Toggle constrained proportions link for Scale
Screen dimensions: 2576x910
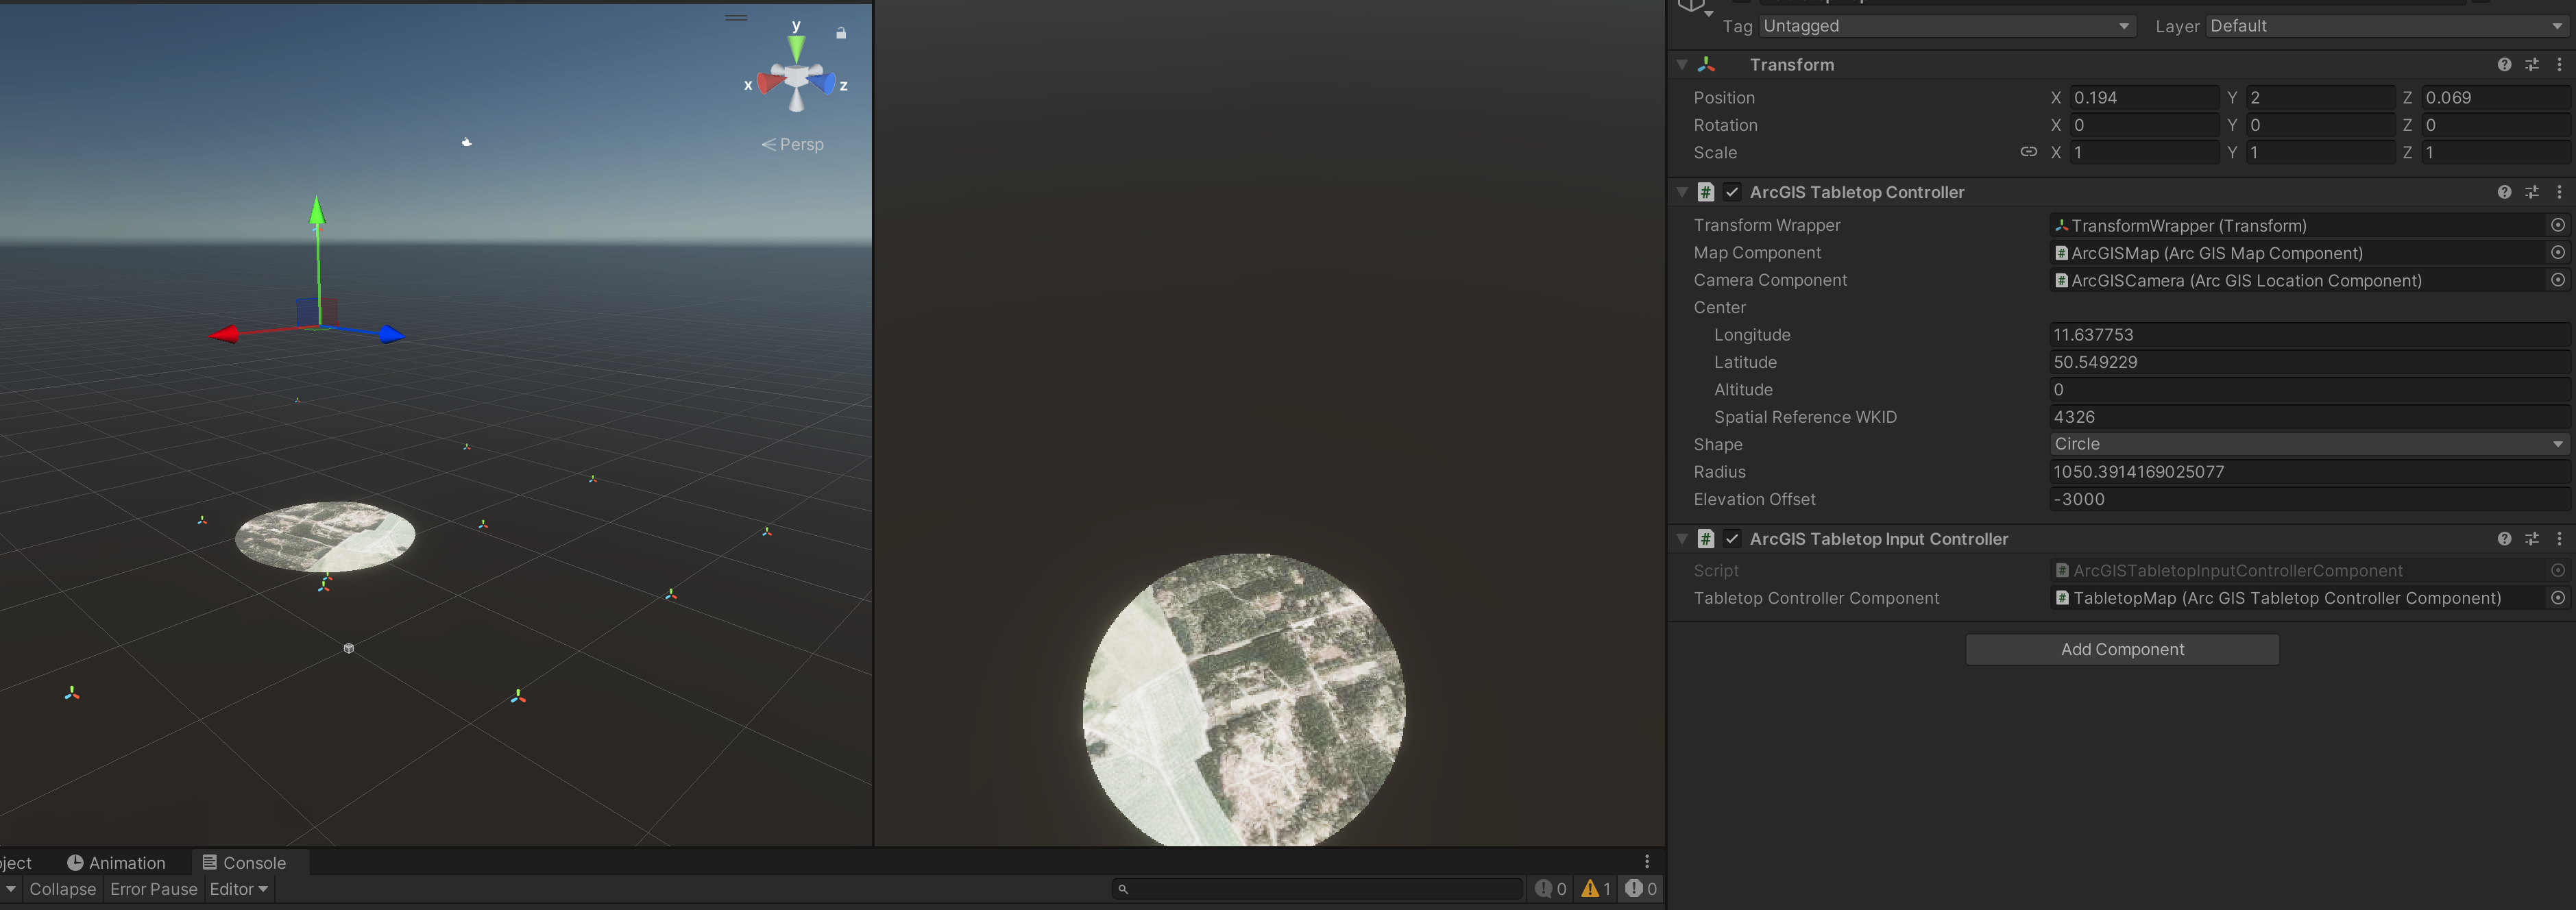[x=2029, y=152]
